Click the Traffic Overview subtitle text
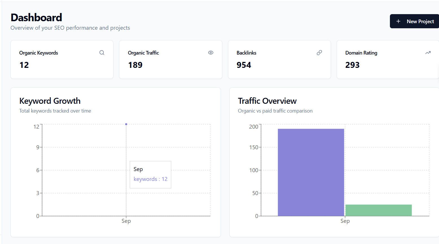This screenshot has width=439, height=244. (275, 111)
